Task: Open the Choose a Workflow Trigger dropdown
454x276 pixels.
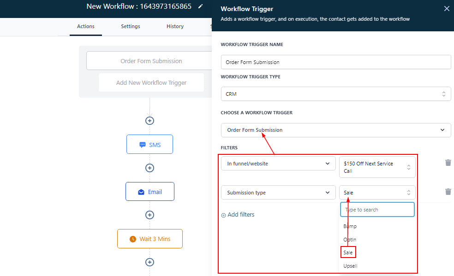Action: (x=336, y=130)
